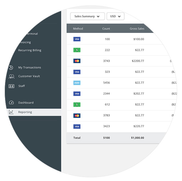Go to Staff section
182x181 pixels.
point(22,86)
